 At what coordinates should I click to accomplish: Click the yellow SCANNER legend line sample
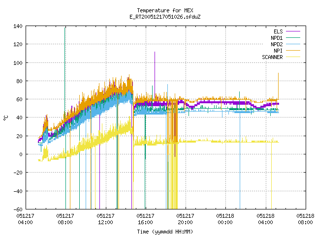293,57
